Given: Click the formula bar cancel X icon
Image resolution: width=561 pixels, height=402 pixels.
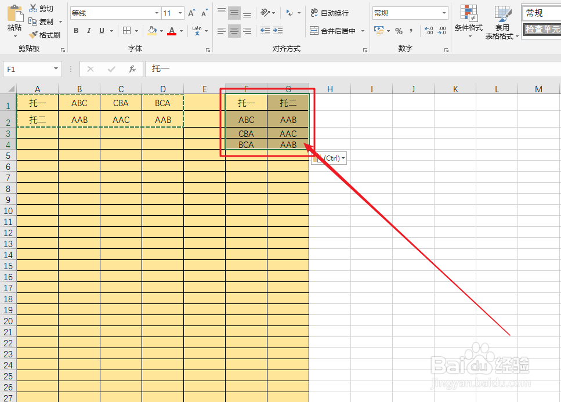Looking at the screenshot, I should click(x=91, y=68).
